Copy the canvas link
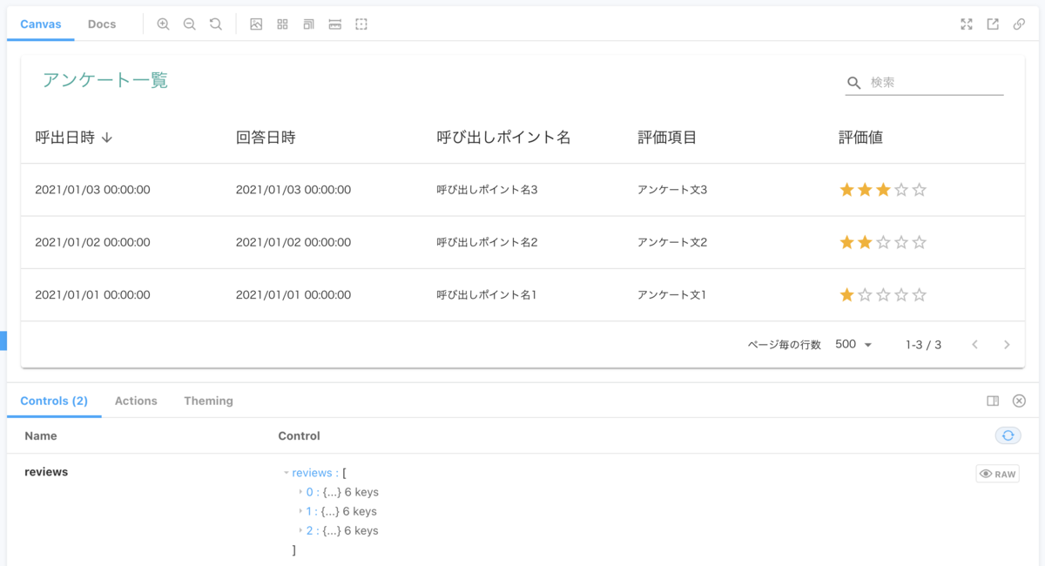 [x=1019, y=24]
